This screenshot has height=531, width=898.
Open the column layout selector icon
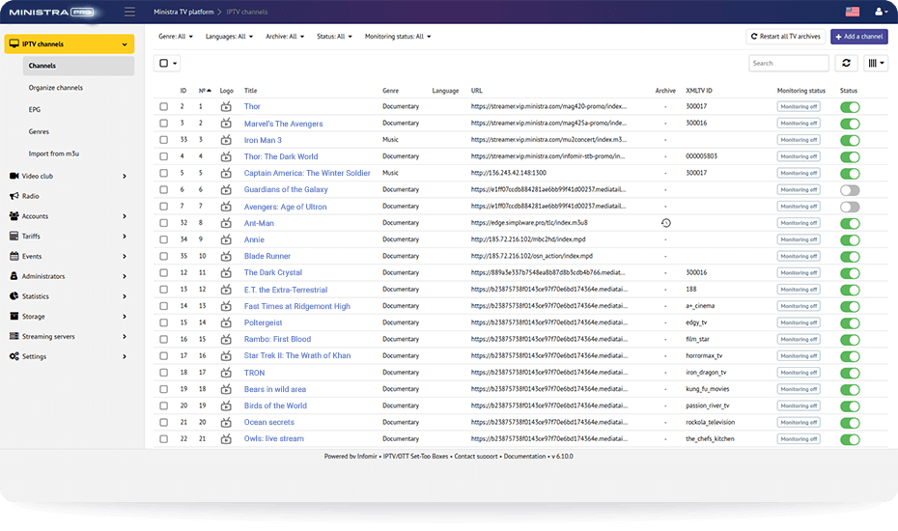(x=875, y=63)
